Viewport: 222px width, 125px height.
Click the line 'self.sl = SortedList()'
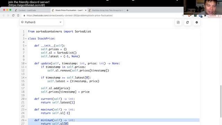point(59,53)
